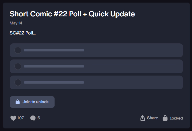Image resolution: width=192 pixels, height=131 pixels.
Task: Click the lock icon inside Join to unlock
Action: pos(18,102)
